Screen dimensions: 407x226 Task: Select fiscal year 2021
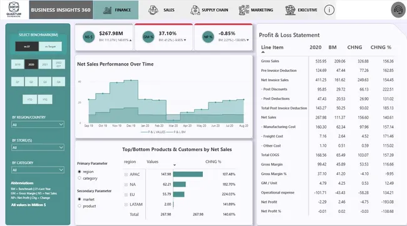pos(45,64)
